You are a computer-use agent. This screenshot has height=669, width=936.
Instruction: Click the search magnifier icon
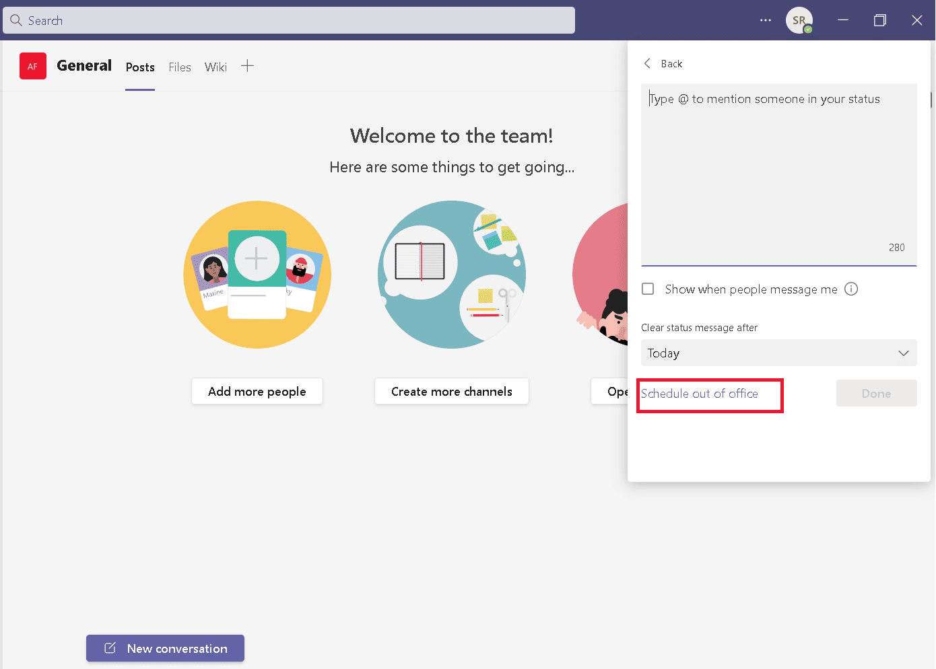(x=16, y=20)
